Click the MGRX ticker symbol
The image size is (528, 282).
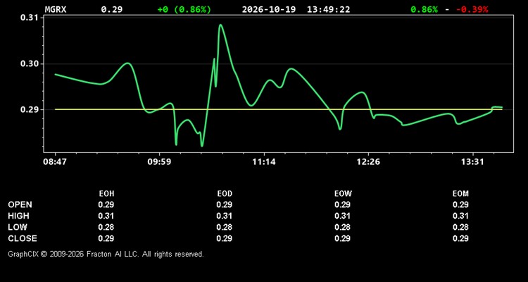(56, 9)
